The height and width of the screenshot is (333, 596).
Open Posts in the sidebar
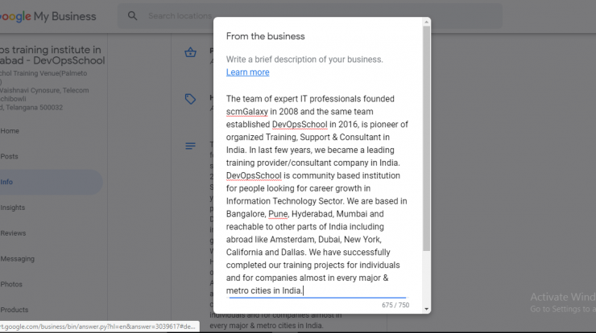click(9, 156)
